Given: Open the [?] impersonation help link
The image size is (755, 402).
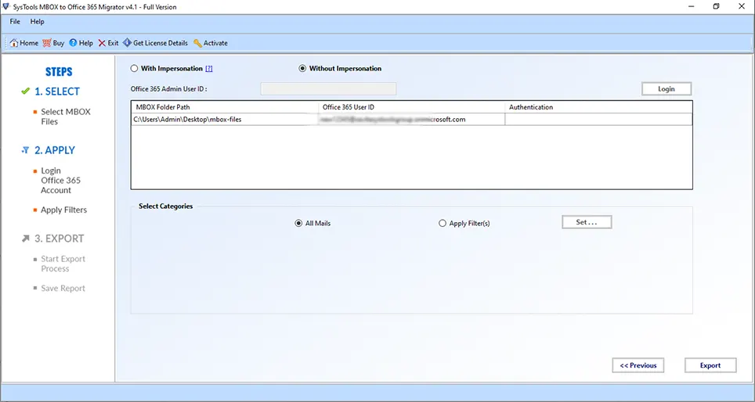Looking at the screenshot, I should (208, 69).
